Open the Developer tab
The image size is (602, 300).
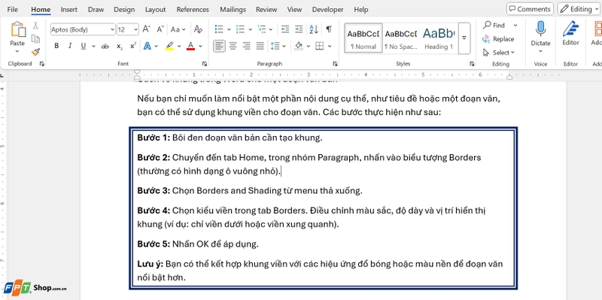click(328, 10)
